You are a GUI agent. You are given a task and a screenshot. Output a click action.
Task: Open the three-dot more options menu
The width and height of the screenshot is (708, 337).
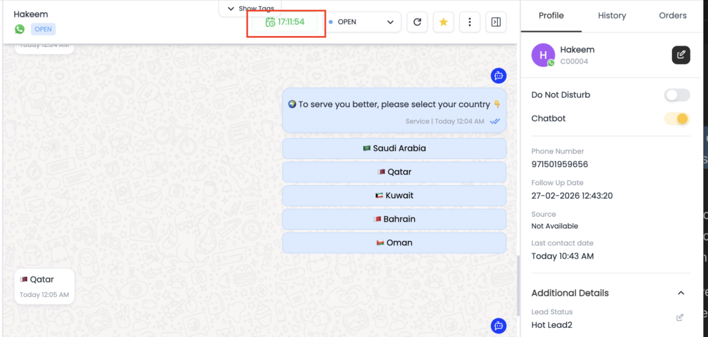click(469, 22)
